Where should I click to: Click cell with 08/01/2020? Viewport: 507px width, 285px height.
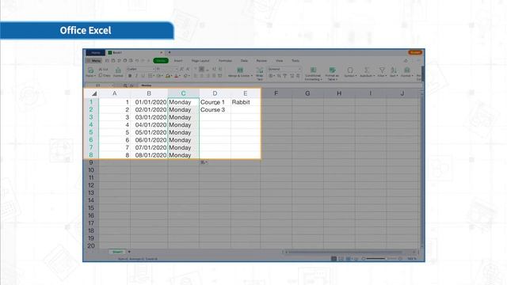[149, 155]
